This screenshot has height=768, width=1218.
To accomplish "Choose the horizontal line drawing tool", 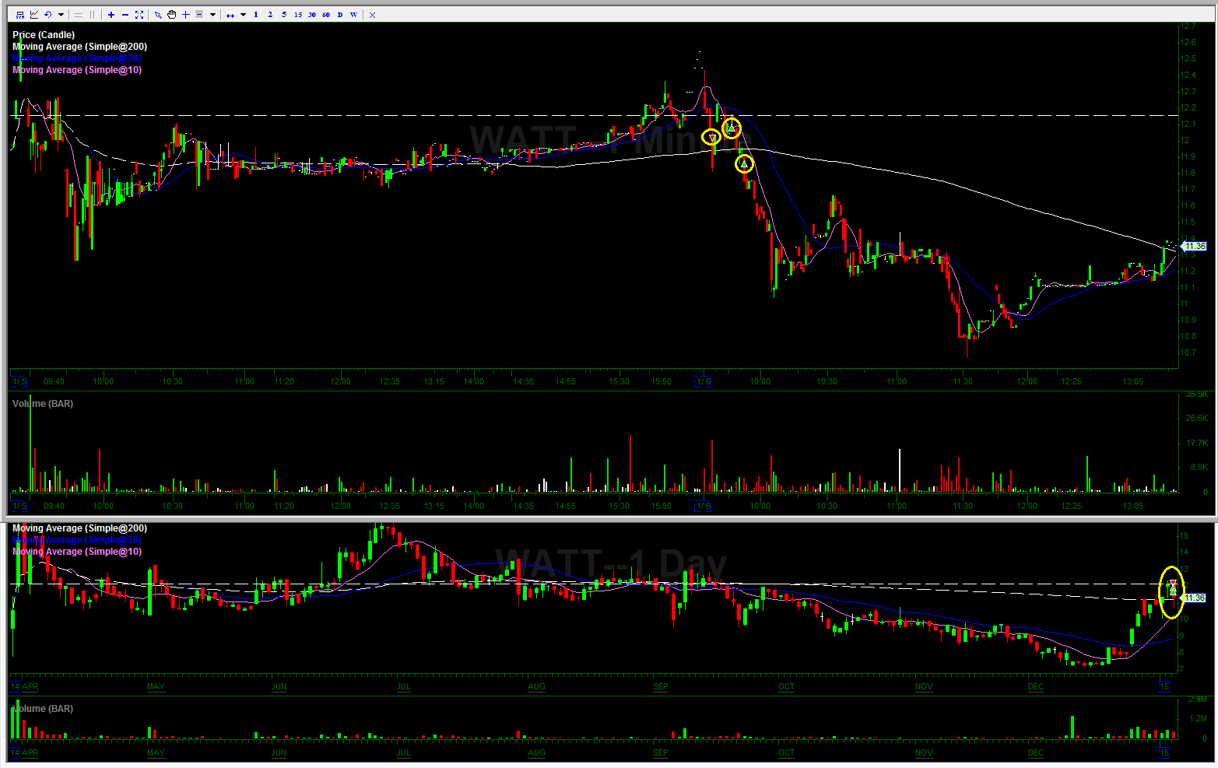I will [x=199, y=15].
